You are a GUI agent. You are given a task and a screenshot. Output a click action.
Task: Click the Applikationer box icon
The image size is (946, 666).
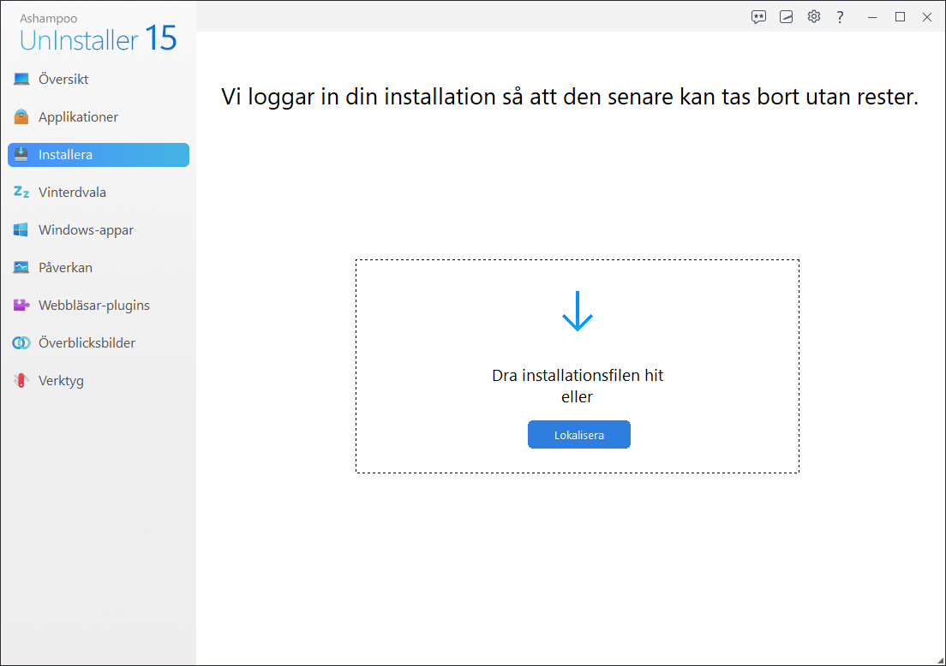tap(21, 117)
